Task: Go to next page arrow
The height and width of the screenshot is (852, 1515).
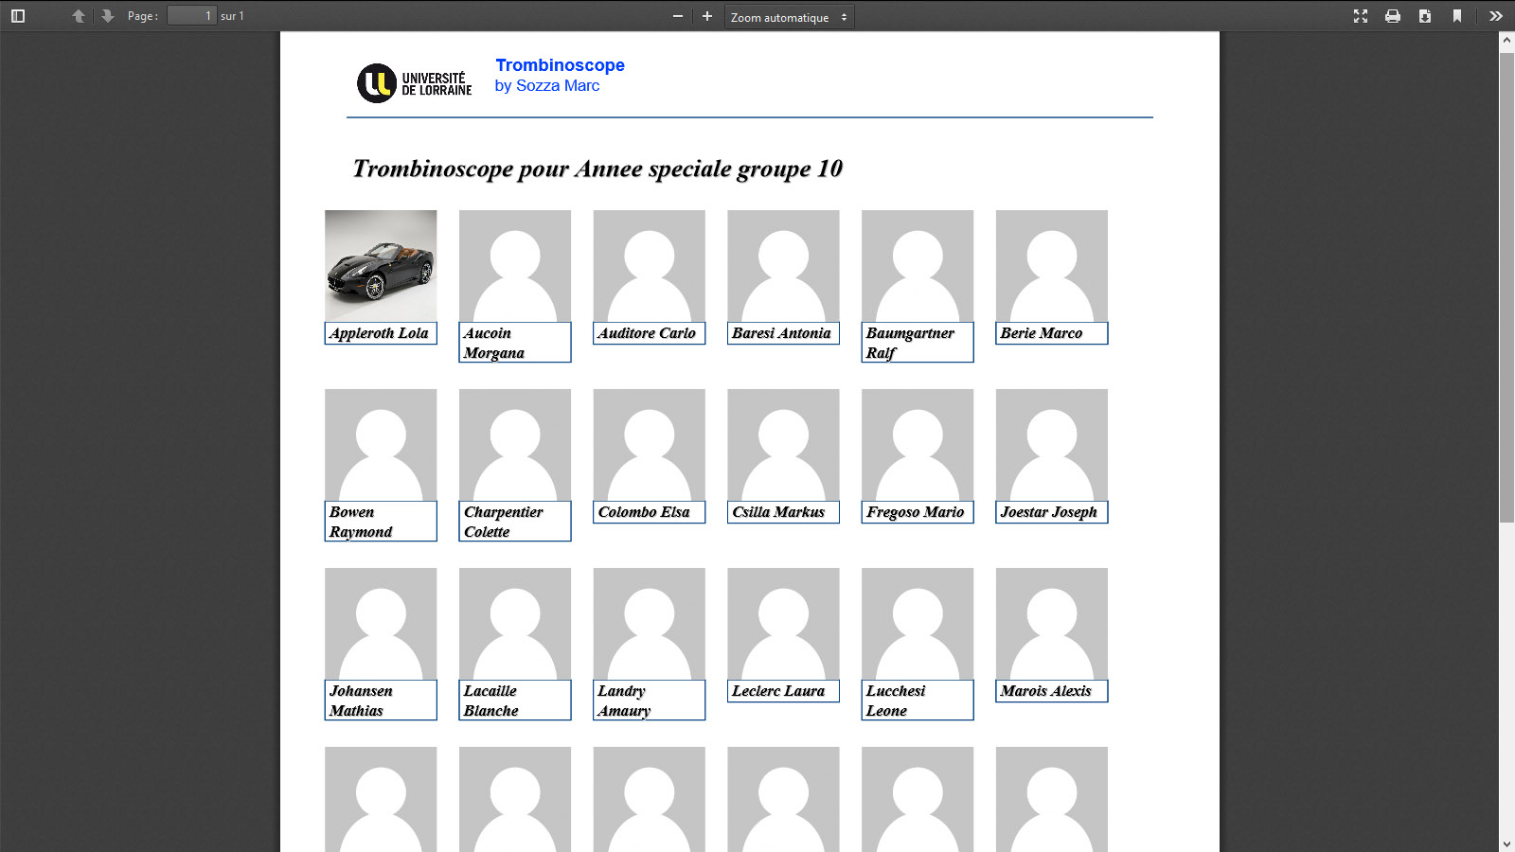Action: [x=107, y=16]
